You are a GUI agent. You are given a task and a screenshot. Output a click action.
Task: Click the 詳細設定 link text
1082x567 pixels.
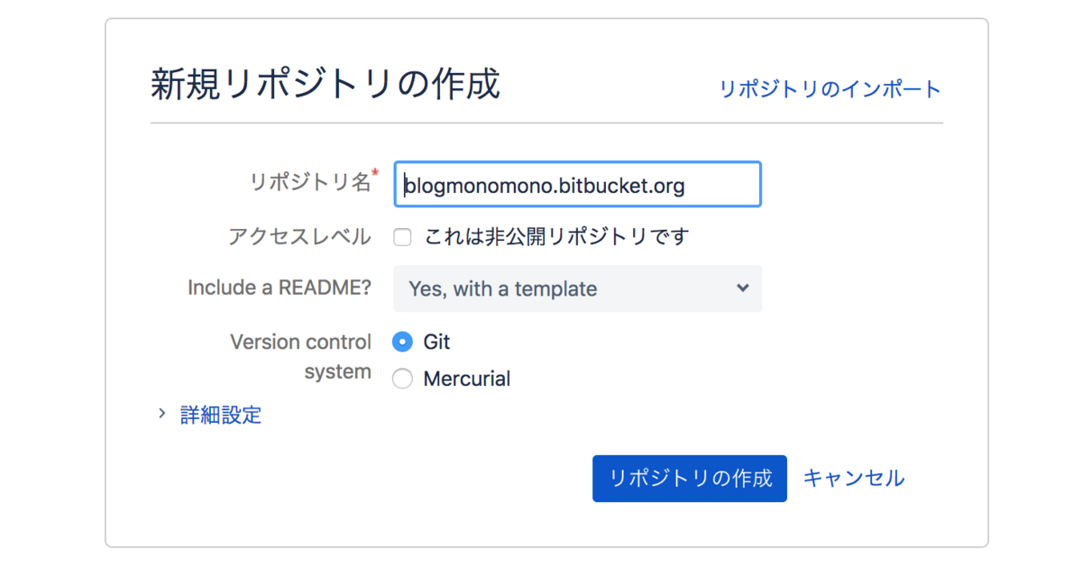(x=221, y=415)
